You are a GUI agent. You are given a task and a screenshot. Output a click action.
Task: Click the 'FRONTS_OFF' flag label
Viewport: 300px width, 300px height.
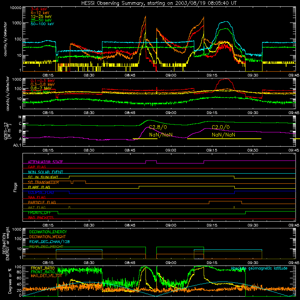click(39, 213)
